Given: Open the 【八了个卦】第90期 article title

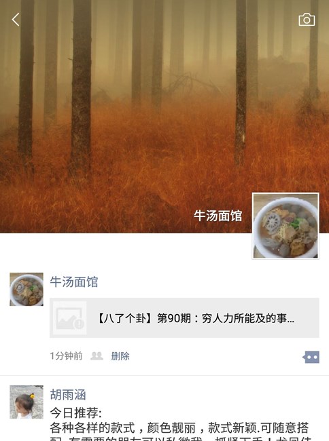Looking at the screenshot, I should coord(196,318).
